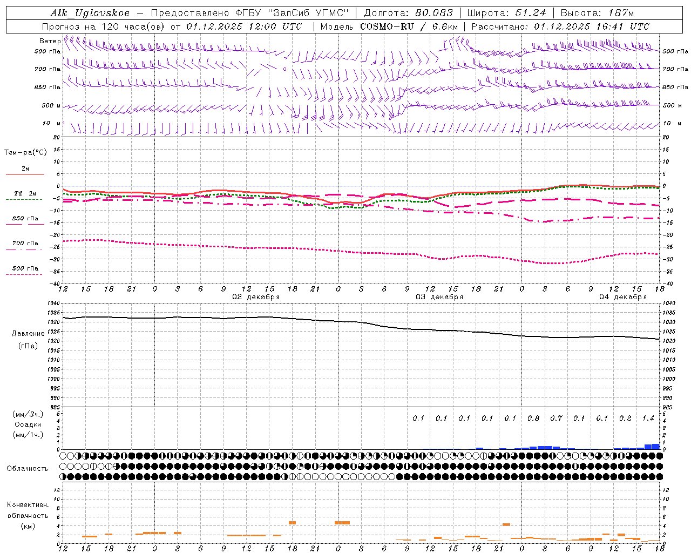
Task: Click the "(км)" convective cloud height unit
Action: (28, 526)
